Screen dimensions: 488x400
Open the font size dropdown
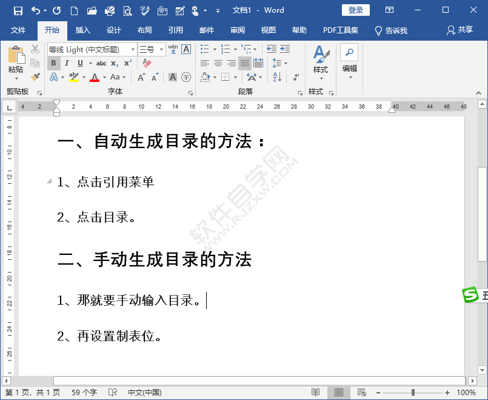(162, 49)
